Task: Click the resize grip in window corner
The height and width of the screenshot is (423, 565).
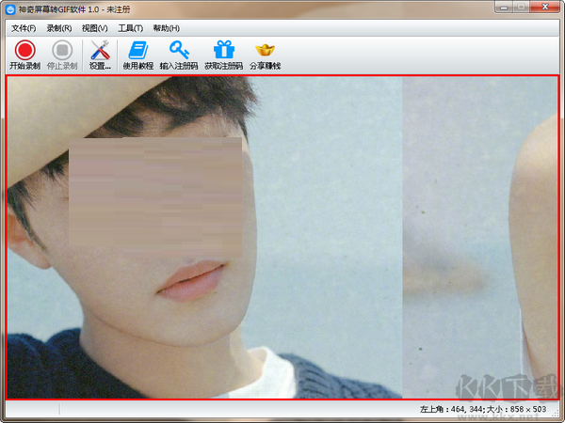Action: click(558, 416)
